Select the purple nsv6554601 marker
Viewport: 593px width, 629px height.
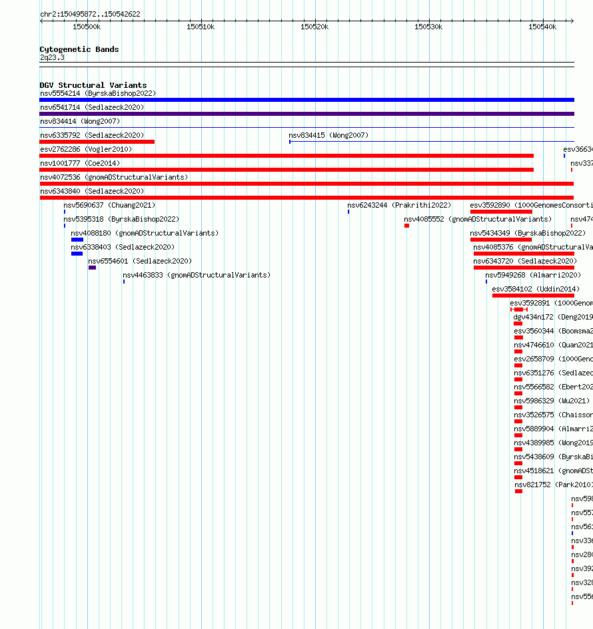pos(93,268)
